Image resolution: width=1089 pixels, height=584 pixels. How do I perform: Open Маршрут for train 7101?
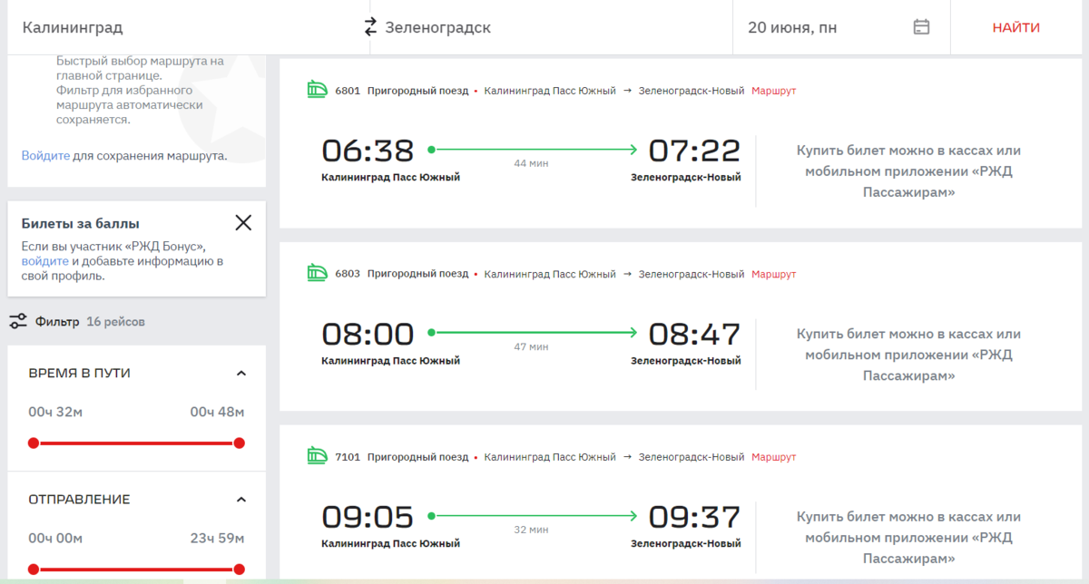tap(772, 457)
